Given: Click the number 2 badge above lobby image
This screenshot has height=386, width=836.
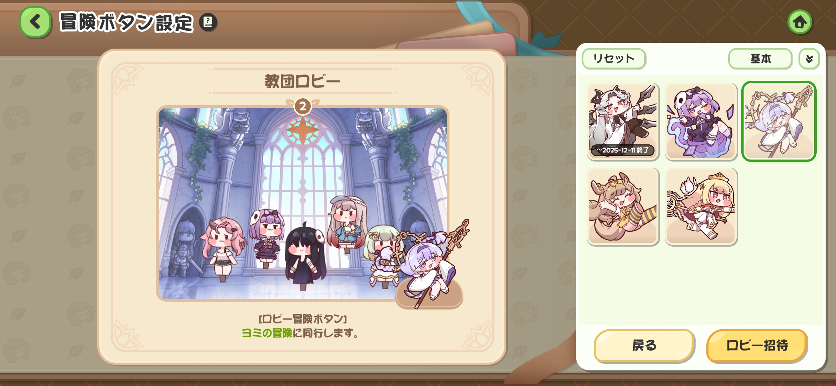Looking at the screenshot, I should click(x=303, y=106).
